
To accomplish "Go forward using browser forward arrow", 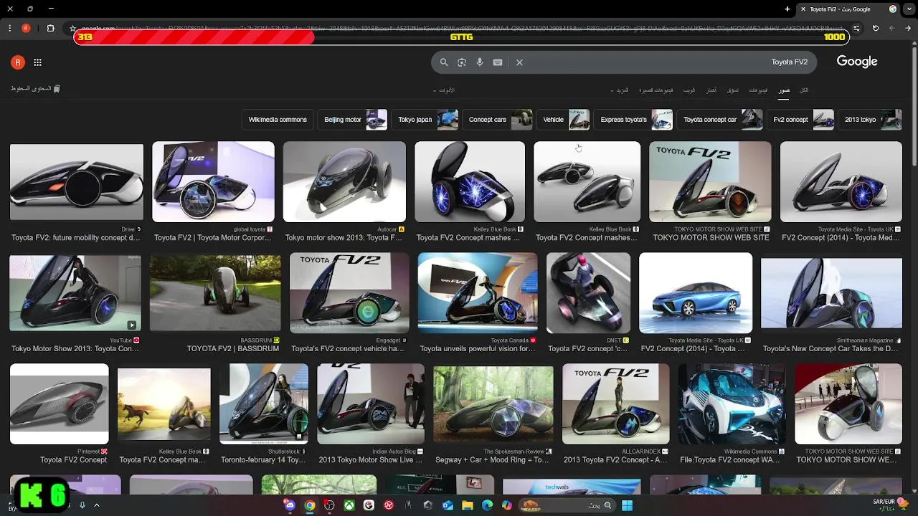I will click(891, 28).
